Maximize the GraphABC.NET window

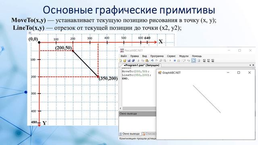point(239,72)
